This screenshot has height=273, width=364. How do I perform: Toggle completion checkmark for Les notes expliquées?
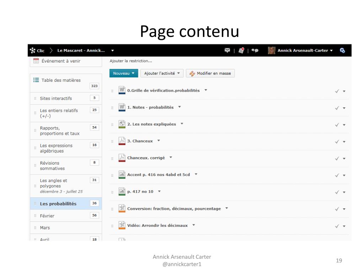[337, 125]
